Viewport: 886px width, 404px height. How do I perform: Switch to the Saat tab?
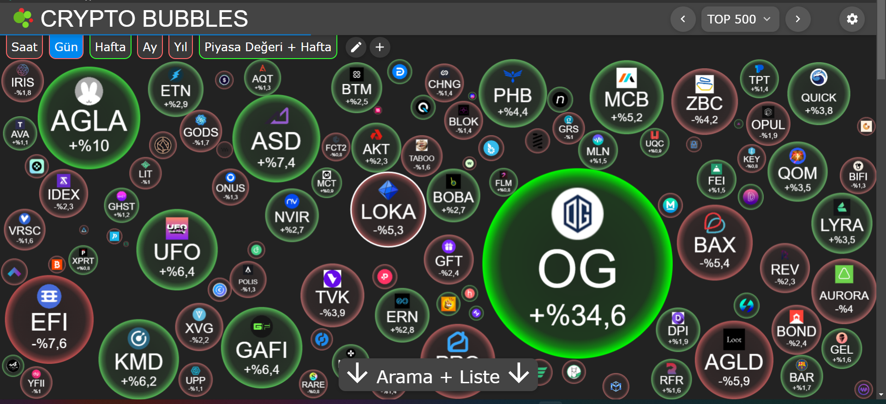coord(24,47)
